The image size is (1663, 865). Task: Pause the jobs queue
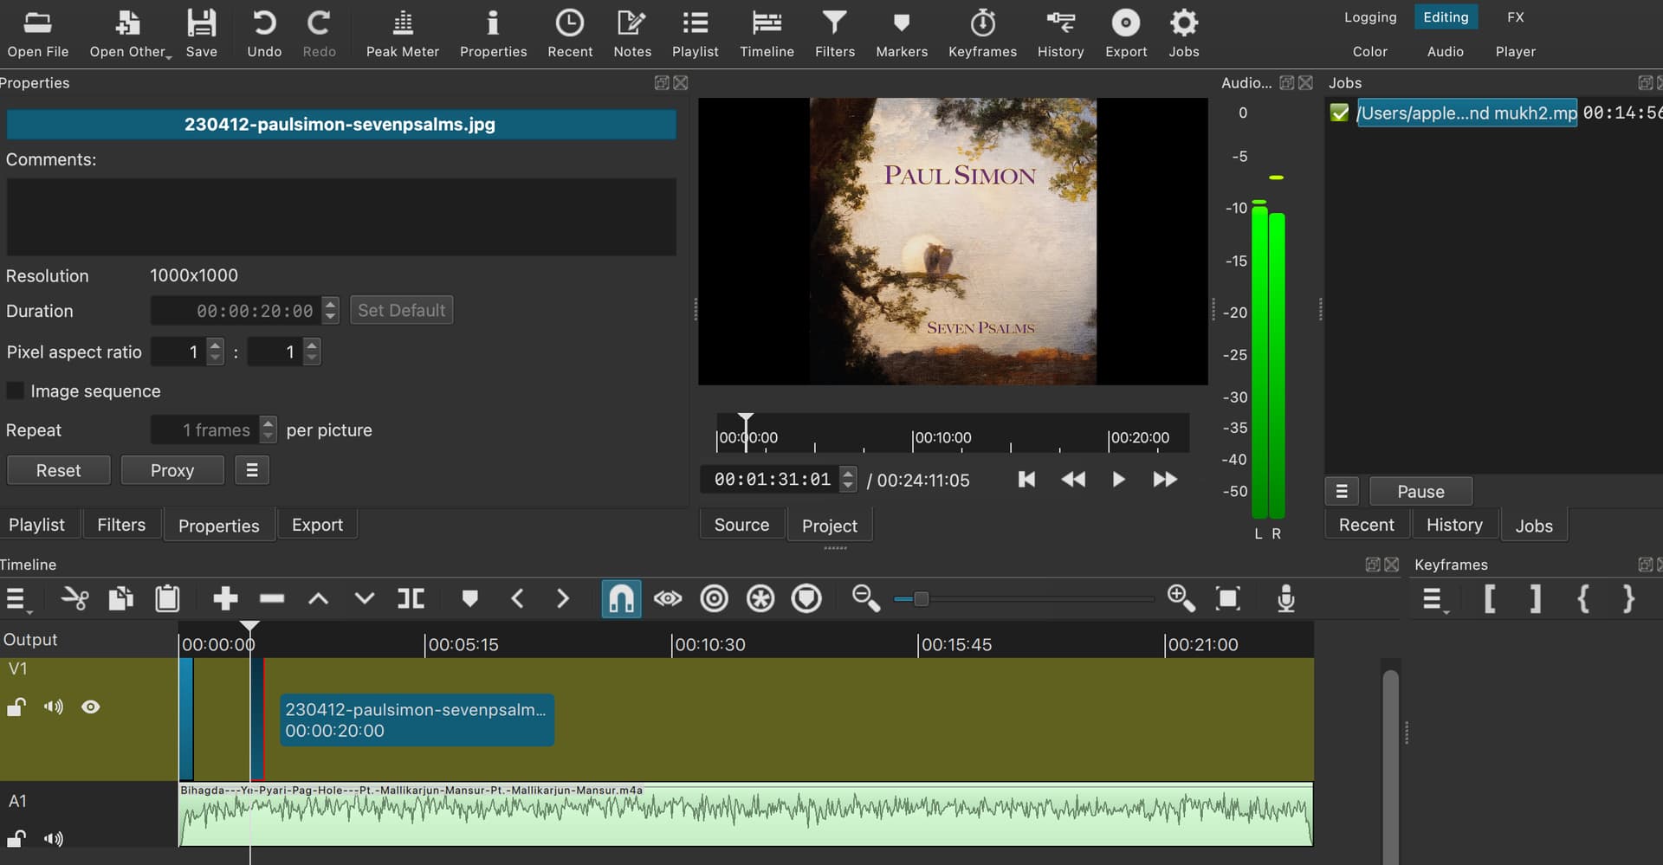coord(1420,491)
